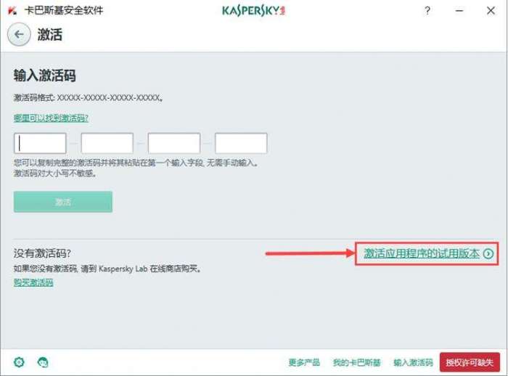Minimize the Kaspersky window

click(459, 11)
